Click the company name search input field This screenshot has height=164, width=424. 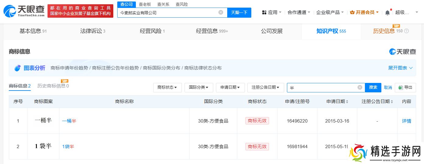coord(168,12)
